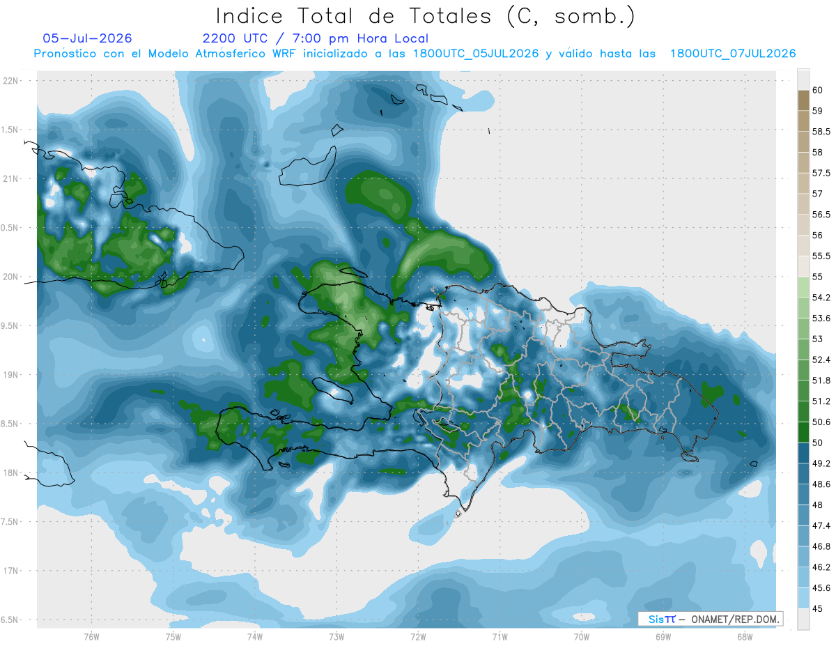Click the '57' colorbar label

coord(818,194)
